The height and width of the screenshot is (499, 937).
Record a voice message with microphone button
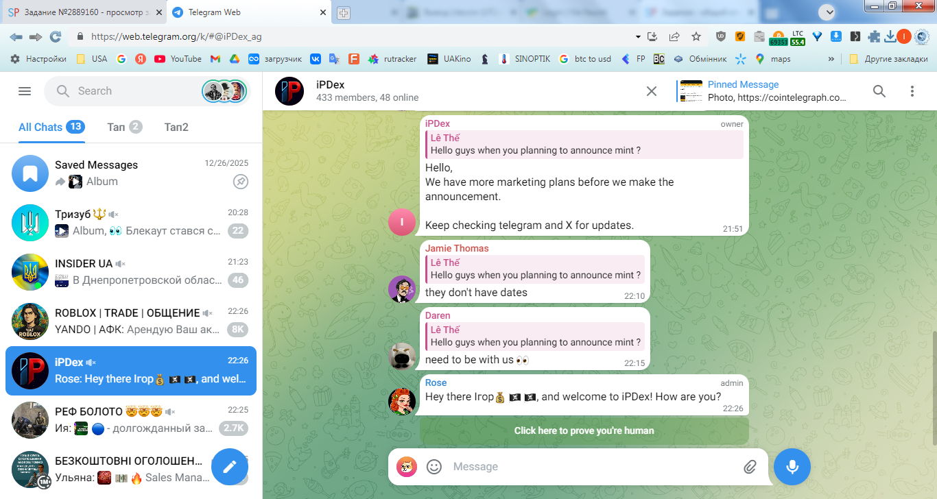[792, 467]
